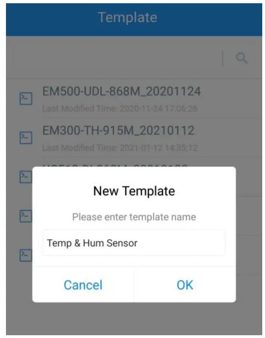Select the icon beside EM300-TH-915M_20210112
Screen dimensions: 265x338
click(26, 138)
